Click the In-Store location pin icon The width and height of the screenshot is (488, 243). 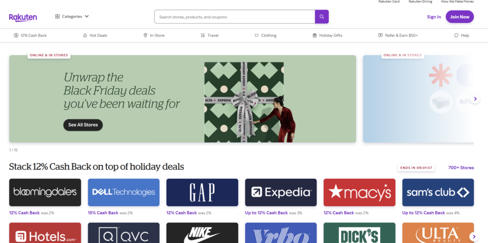[145, 35]
